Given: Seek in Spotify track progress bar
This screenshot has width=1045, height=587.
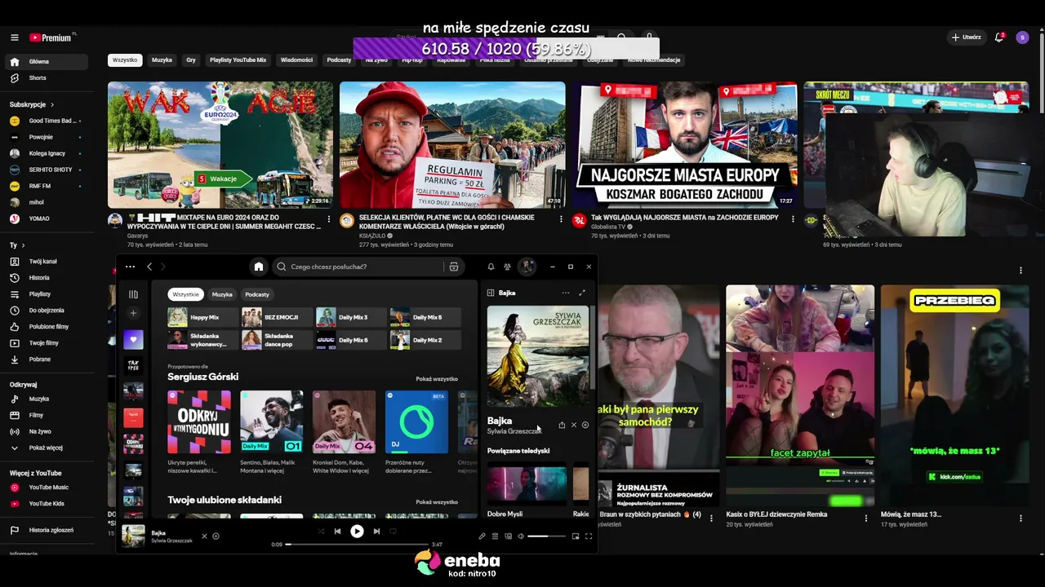Looking at the screenshot, I should coord(357,545).
